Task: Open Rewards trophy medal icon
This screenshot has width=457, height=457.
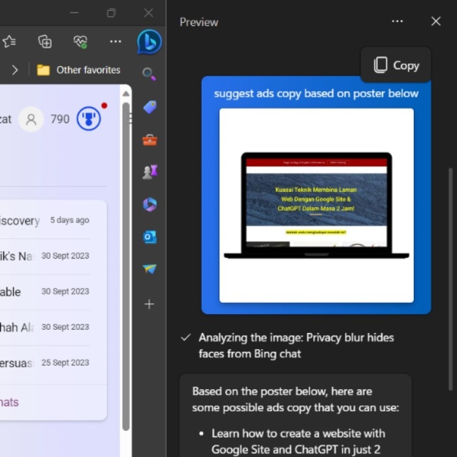Action: [x=89, y=118]
